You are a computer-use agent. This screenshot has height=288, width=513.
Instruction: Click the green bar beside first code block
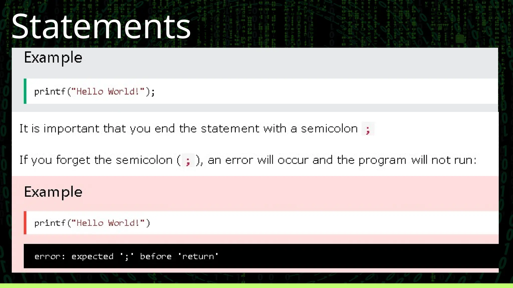point(25,91)
